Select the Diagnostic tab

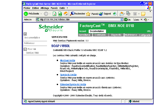point(116,35)
